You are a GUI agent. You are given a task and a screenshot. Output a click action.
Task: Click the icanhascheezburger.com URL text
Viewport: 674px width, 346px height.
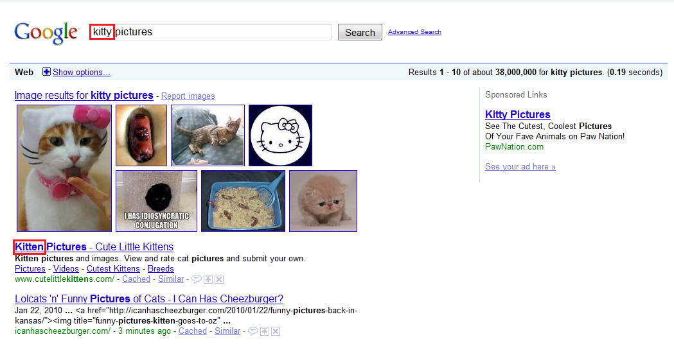pos(62,331)
